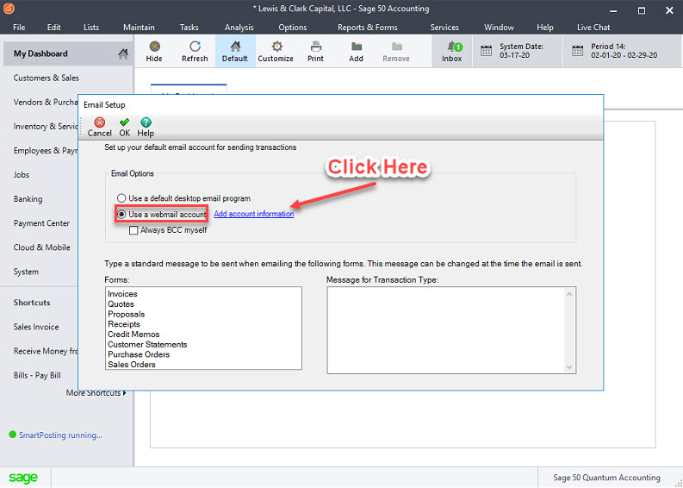The image size is (683, 488).
Task: Open the Inbox notification bell
Action: pos(454,47)
